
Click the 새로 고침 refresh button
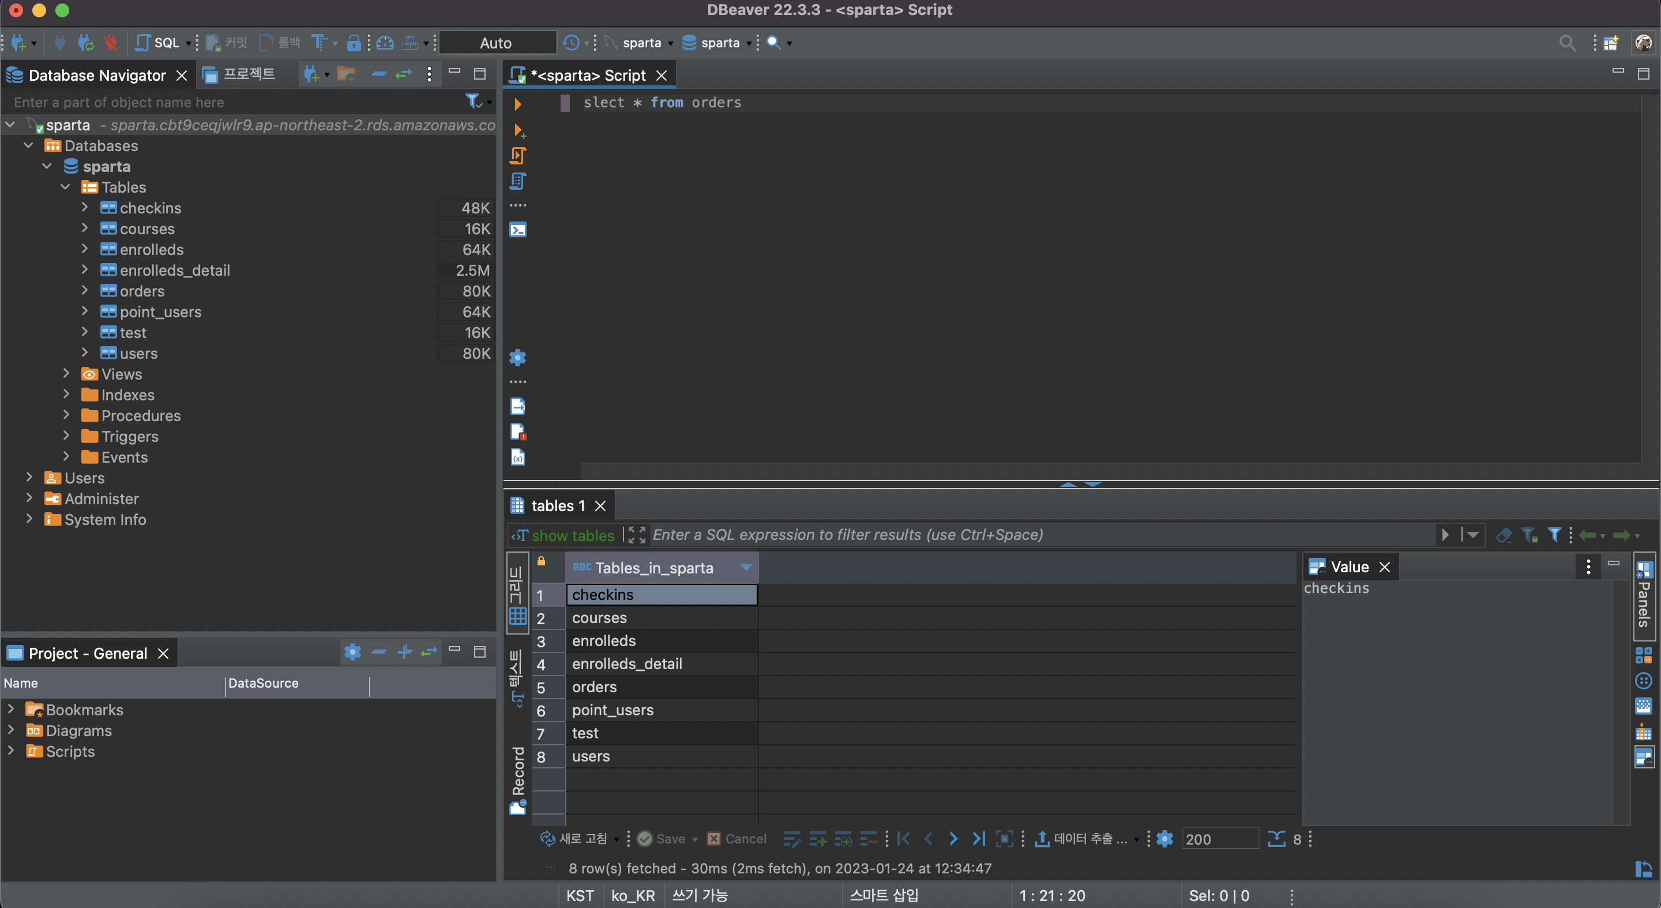574,838
